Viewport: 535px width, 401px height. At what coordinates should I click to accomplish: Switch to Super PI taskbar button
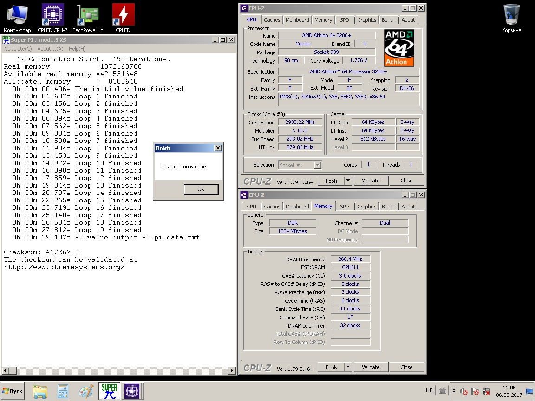pos(109,391)
